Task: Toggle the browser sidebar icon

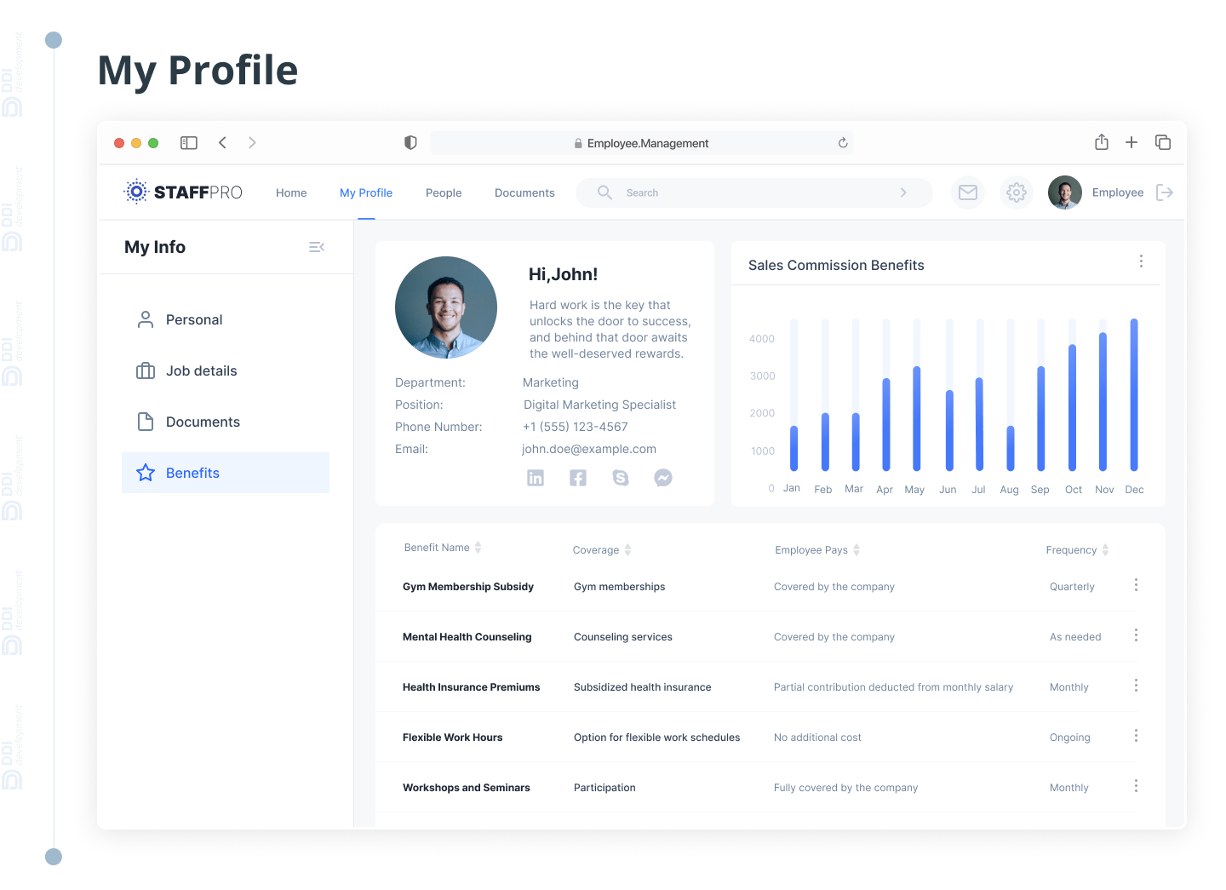Action: 189,143
